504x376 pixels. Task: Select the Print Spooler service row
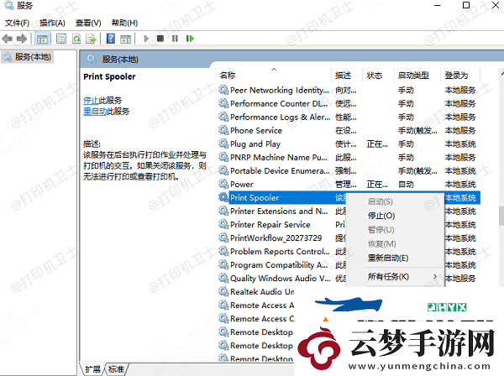(349, 198)
